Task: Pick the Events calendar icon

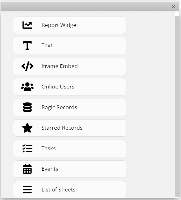Action: pyautogui.click(x=27, y=169)
